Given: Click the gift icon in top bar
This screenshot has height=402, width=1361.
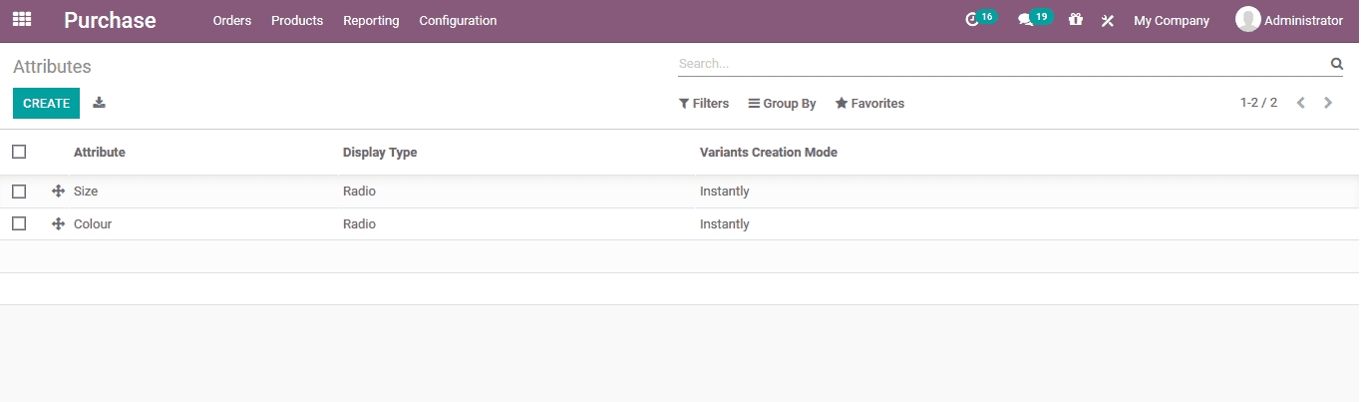Looking at the screenshot, I should coord(1075,20).
